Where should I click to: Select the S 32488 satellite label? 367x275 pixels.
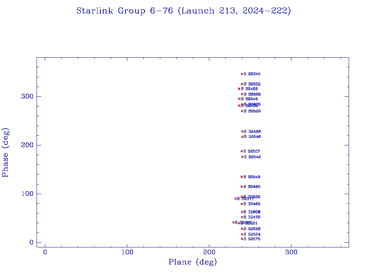252,131
